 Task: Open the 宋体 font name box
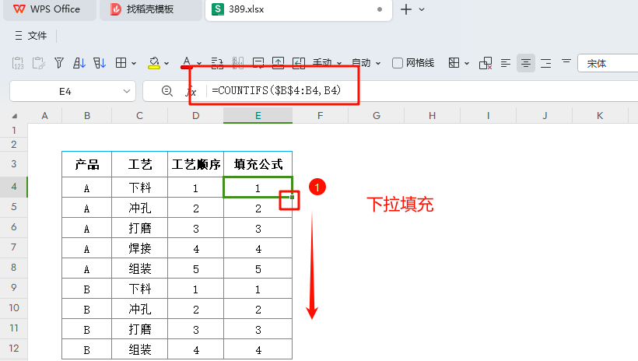coord(608,64)
